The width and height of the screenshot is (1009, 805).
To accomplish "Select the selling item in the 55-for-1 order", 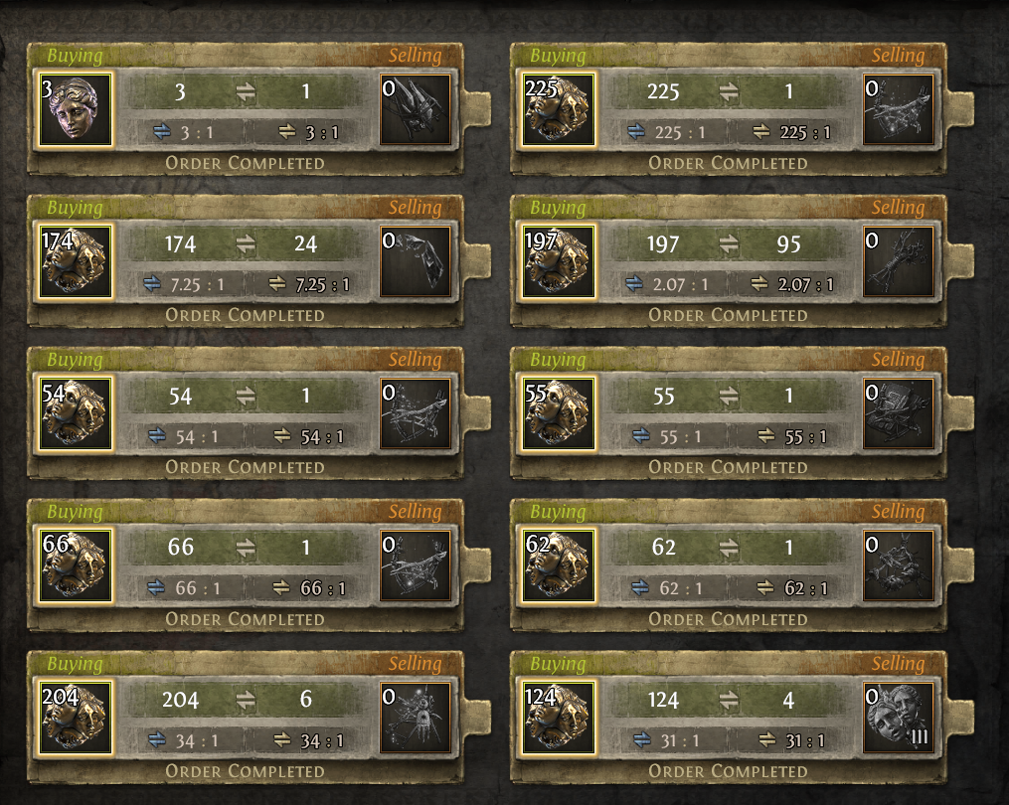I will click(x=899, y=413).
